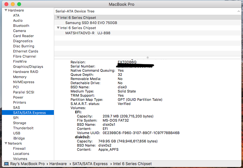
Task: Click the EFI volume heading
Action: (78, 112)
